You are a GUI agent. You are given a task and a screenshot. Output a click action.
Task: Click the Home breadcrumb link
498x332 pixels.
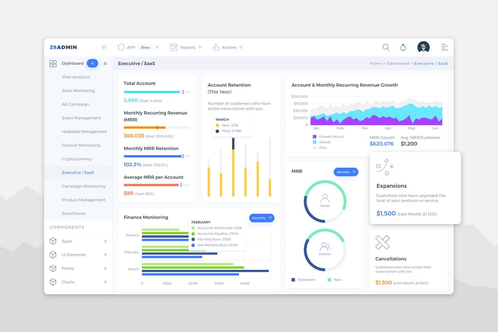(x=376, y=63)
